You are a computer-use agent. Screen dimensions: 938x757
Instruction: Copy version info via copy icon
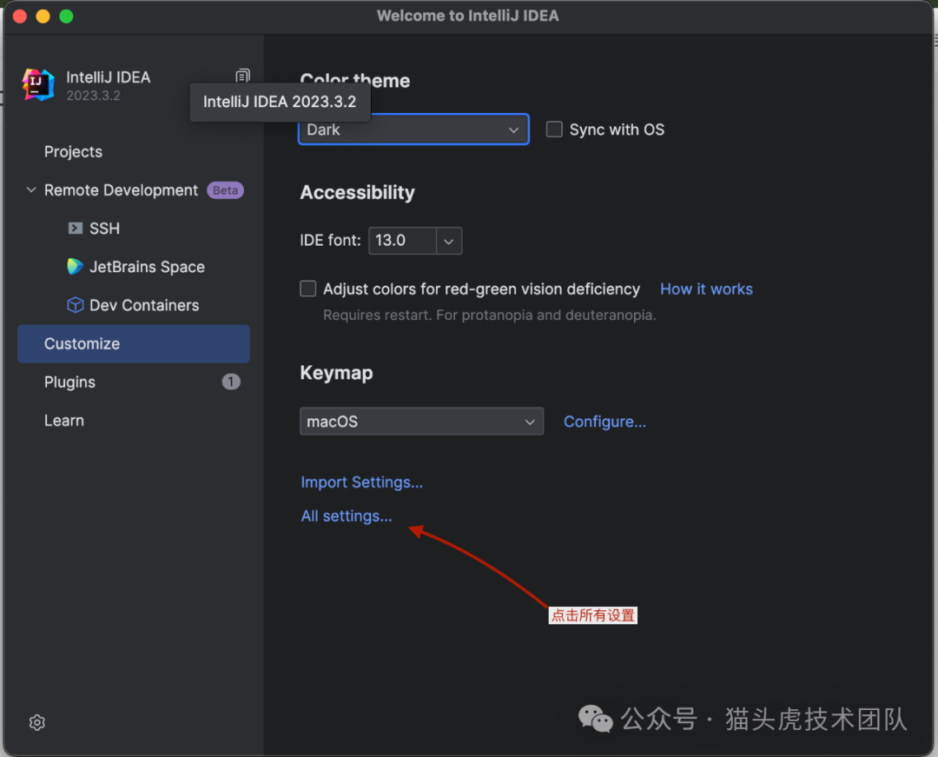[242, 76]
